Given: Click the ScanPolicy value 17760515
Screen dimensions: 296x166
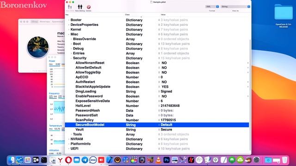Looking at the screenshot, I should [168, 120].
